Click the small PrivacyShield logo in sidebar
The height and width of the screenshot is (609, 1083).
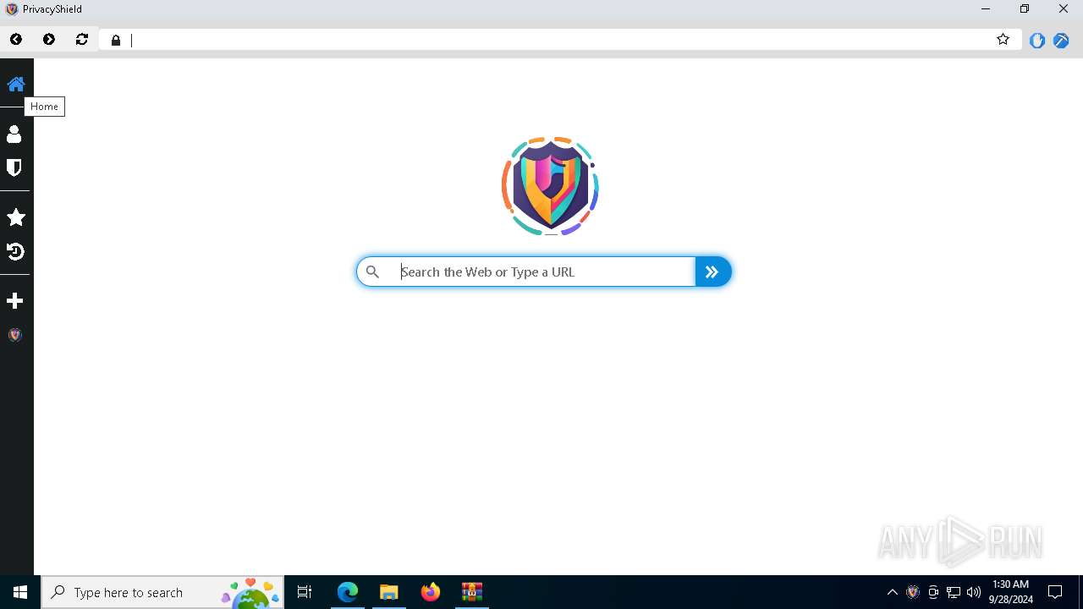point(14,335)
